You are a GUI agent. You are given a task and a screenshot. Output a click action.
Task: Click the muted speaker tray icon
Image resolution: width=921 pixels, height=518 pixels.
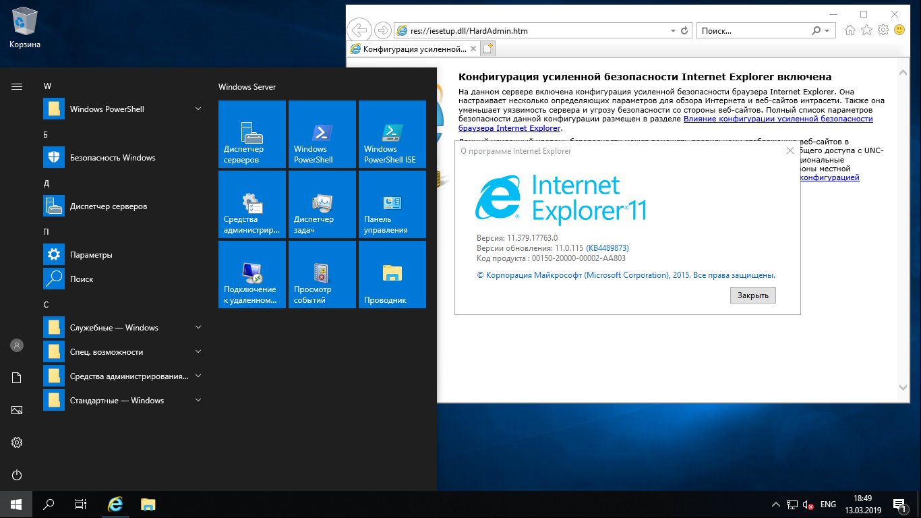[x=808, y=505]
